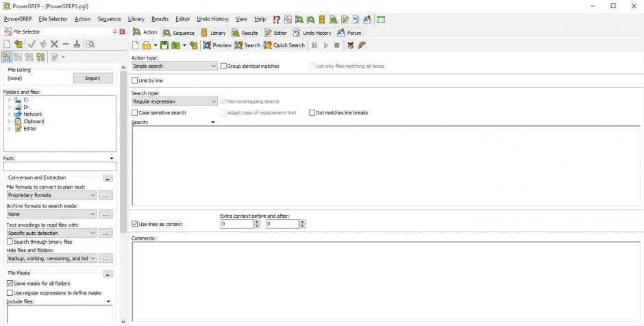Click the Library icon in the menu bar toolbar
Viewport: 644px width, 326px height.
click(x=322, y=19)
